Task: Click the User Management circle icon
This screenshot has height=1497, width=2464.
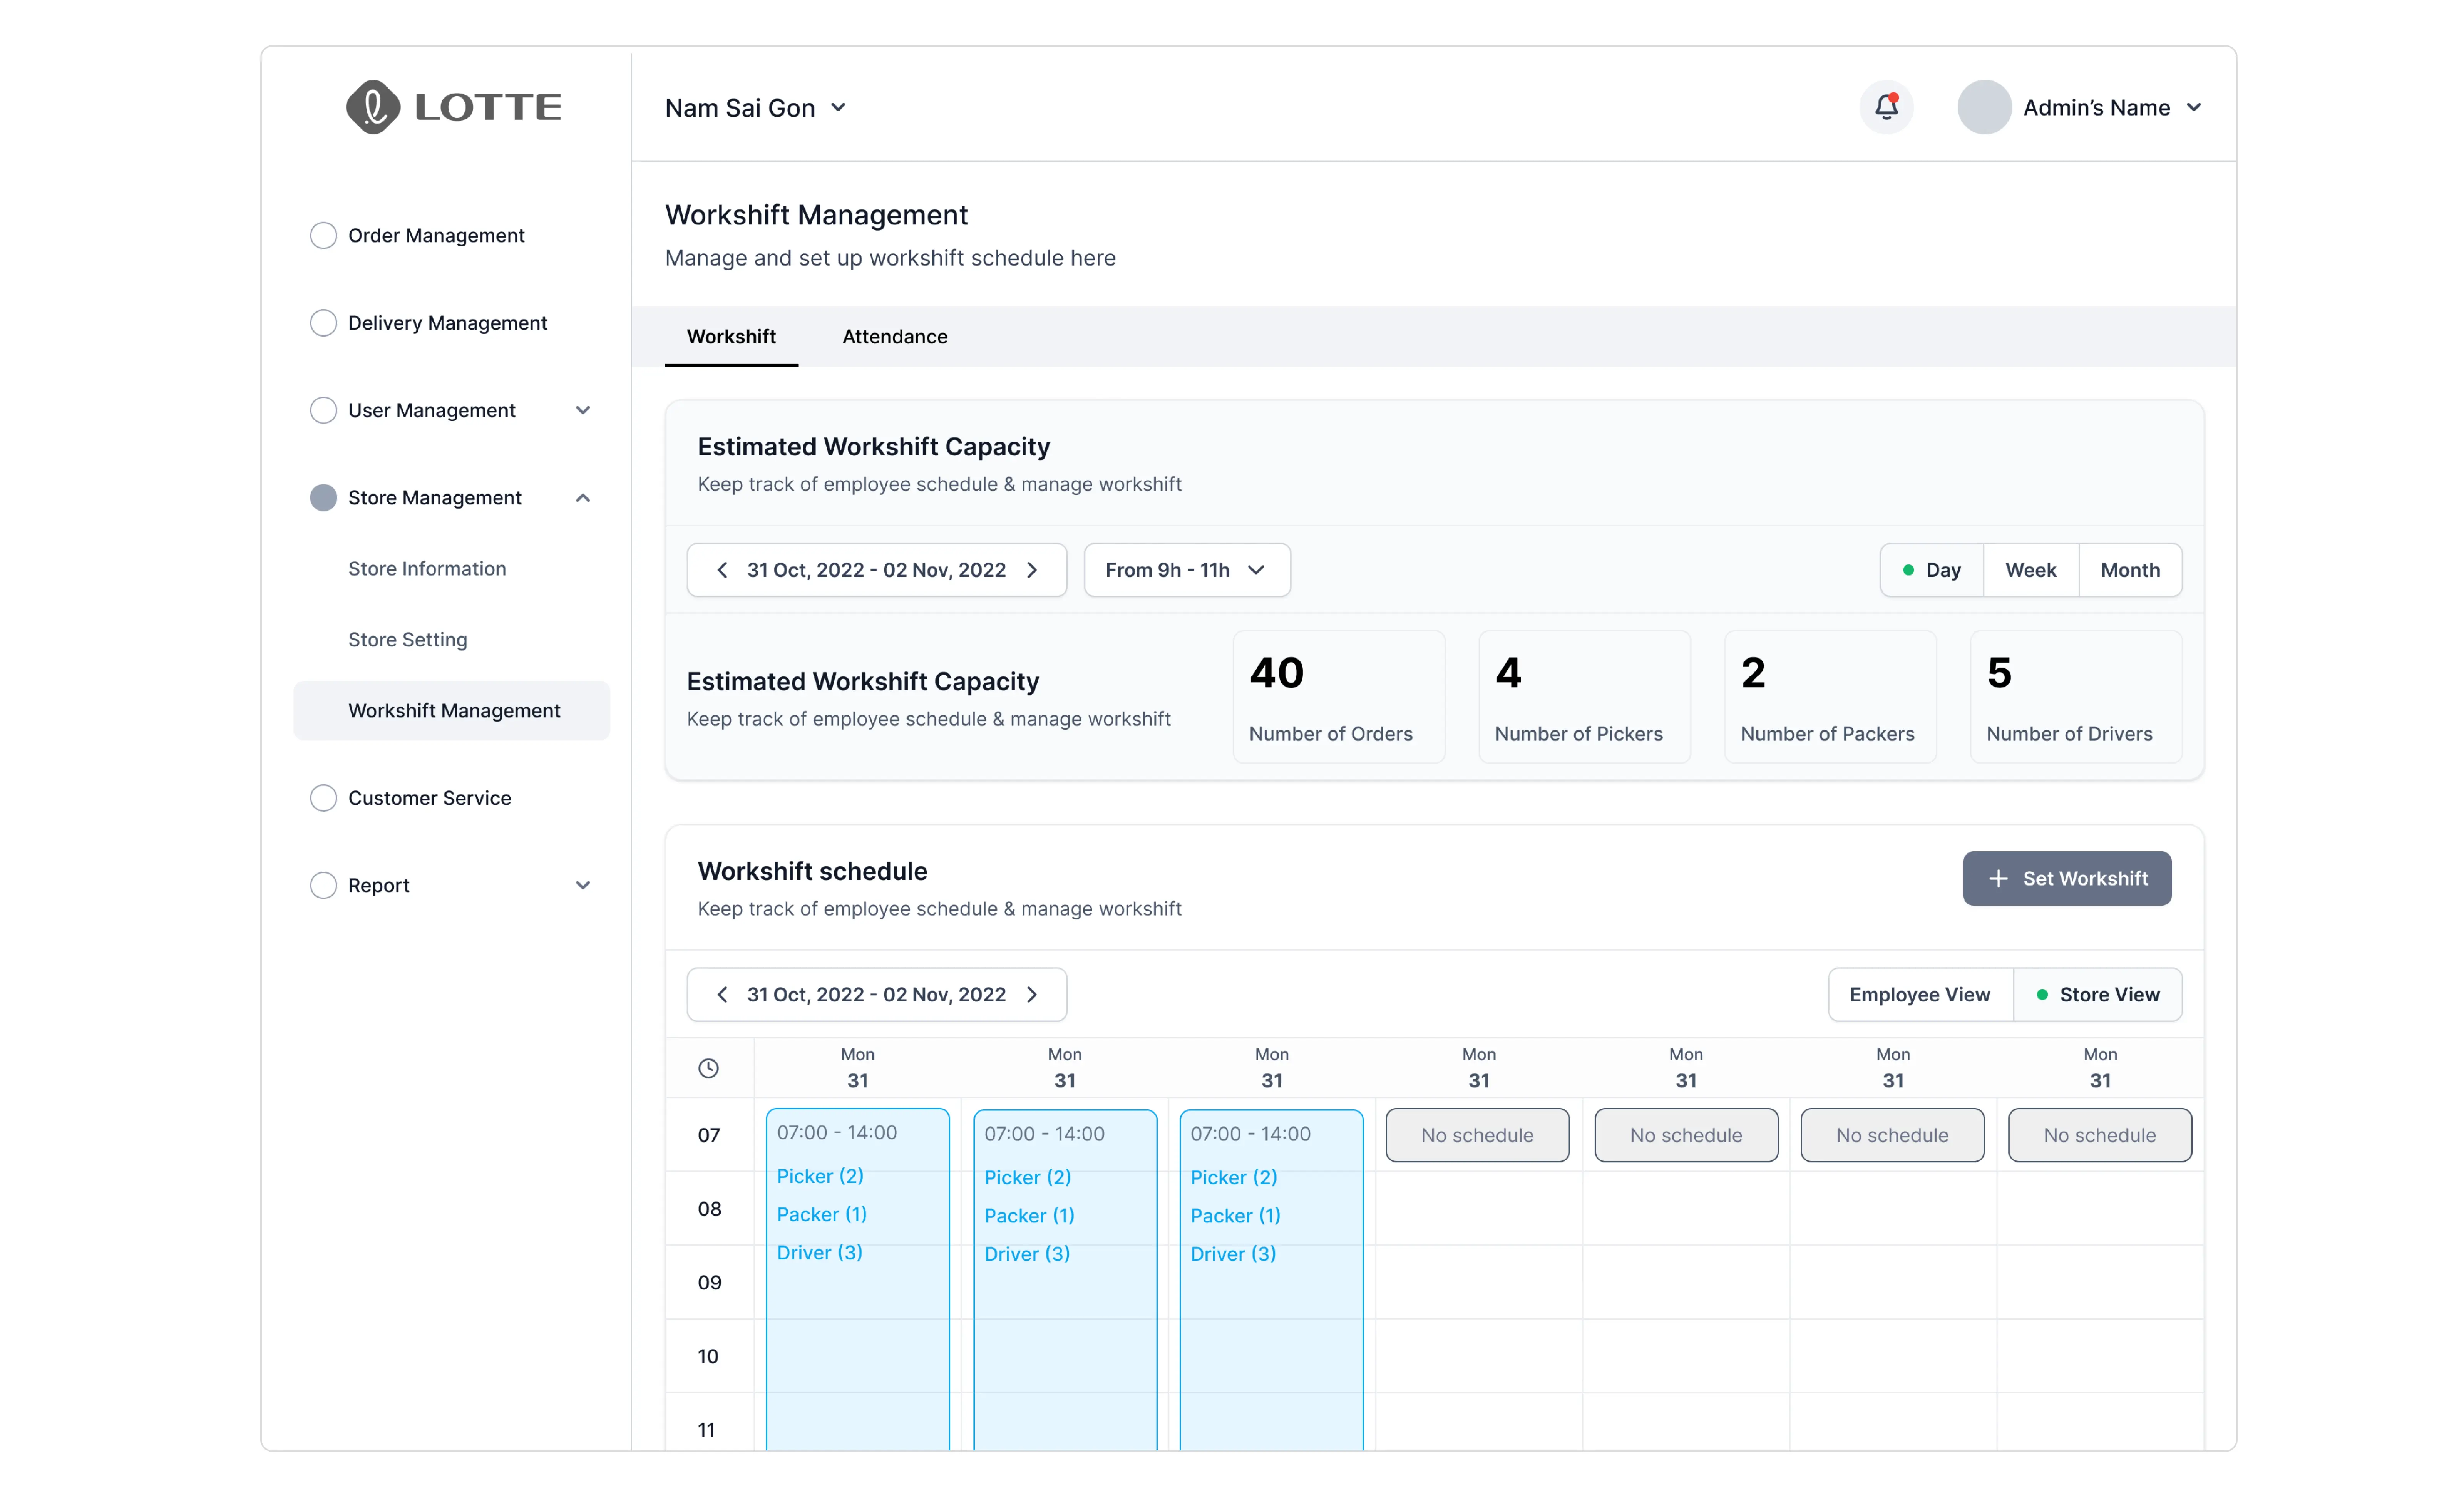Action: (323, 410)
